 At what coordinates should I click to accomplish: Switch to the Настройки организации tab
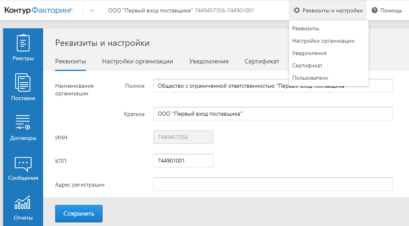(137, 61)
